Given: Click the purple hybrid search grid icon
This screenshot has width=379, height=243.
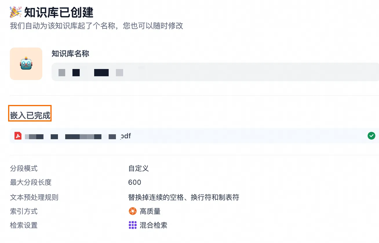Looking at the screenshot, I should (x=132, y=225).
